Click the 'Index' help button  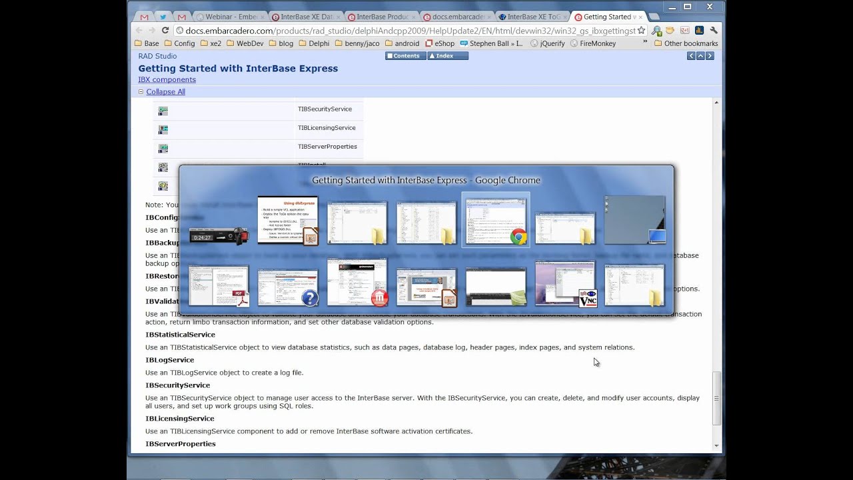click(x=448, y=56)
